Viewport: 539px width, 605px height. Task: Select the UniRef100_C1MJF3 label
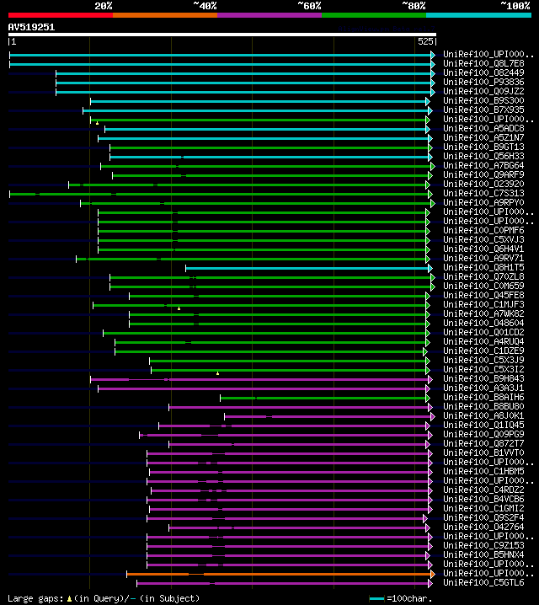tap(483, 304)
